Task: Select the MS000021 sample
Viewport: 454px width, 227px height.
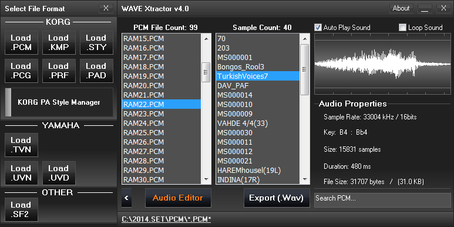Action: point(258,161)
